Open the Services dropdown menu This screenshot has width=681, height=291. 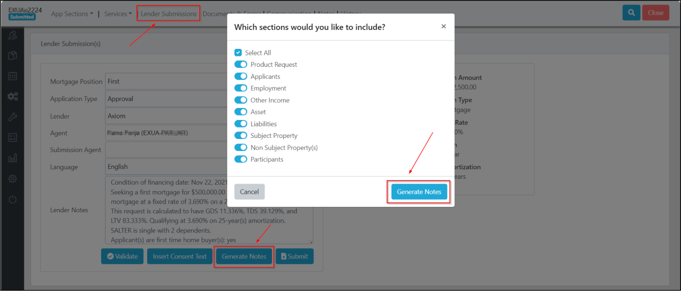(x=118, y=14)
